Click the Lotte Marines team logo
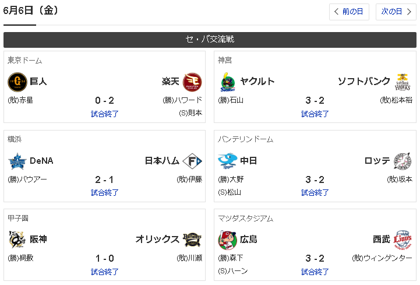420x285 pixels. coord(403,161)
